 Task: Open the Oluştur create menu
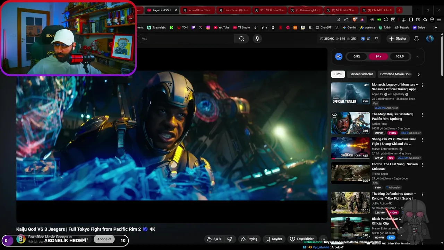398,39
